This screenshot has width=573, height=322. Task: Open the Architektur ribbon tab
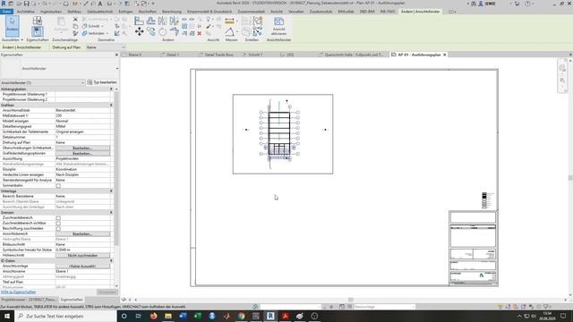pos(26,12)
